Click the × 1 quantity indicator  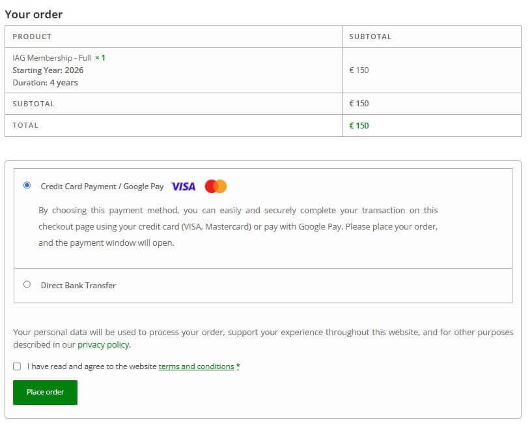[x=100, y=58]
